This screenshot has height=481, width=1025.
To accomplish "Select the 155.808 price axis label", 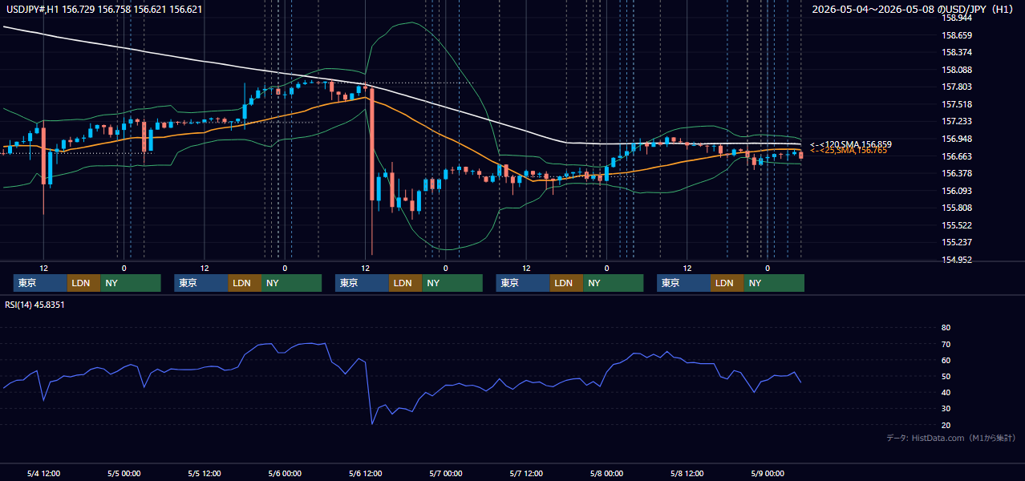I will pyautogui.click(x=956, y=208).
